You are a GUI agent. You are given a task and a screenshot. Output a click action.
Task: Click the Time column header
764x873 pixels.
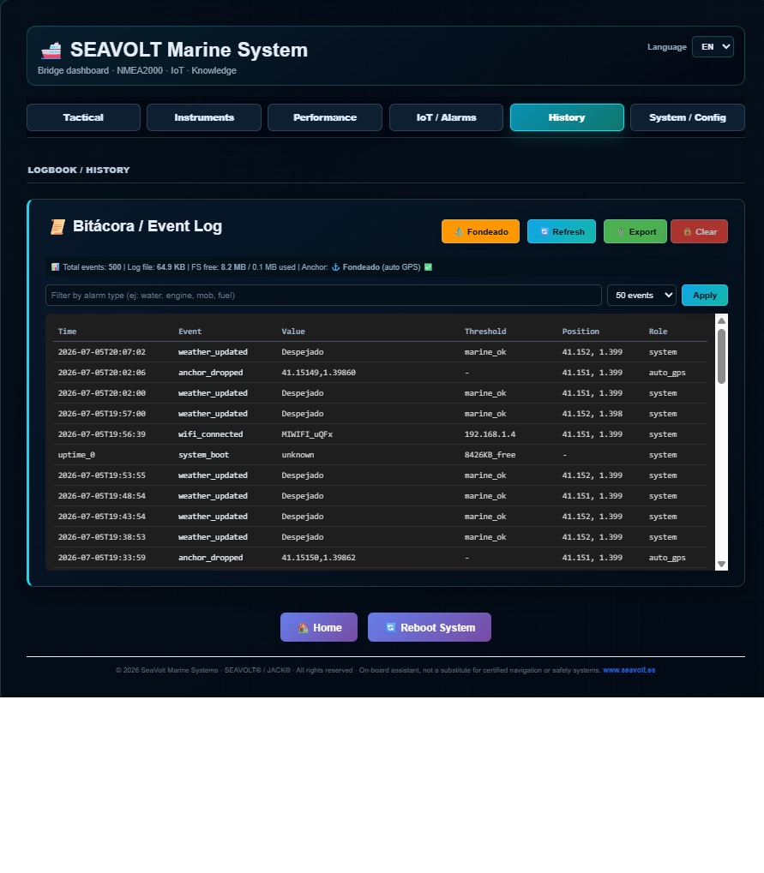68,332
